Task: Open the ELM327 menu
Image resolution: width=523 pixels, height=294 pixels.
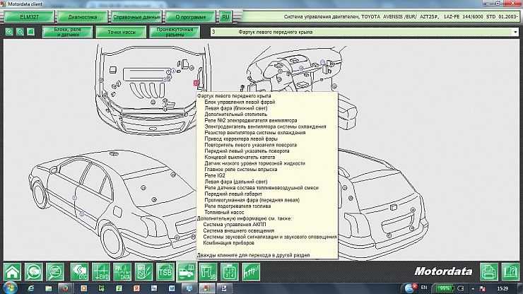Action: point(29,17)
